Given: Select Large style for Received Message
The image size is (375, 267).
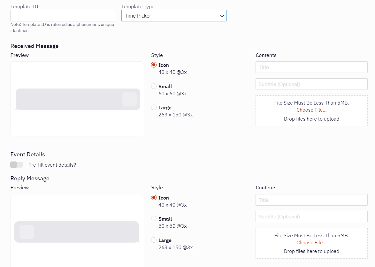Looking at the screenshot, I should click(154, 107).
